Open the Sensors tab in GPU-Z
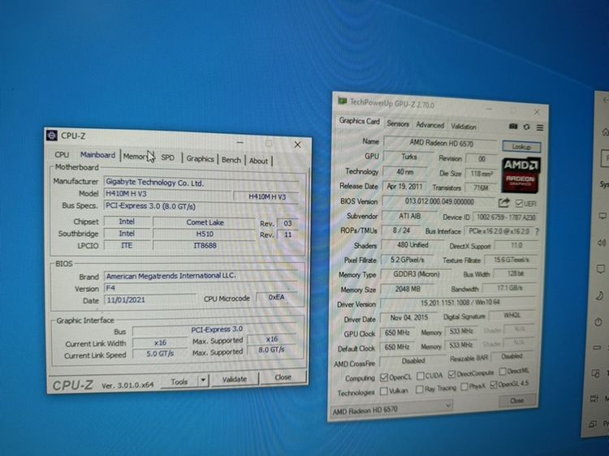609x456 pixels. click(x=398, y=123)
